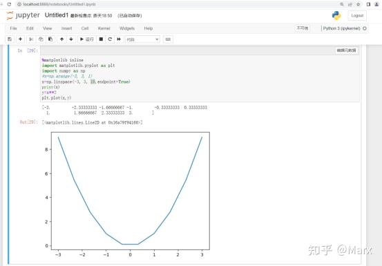Restart the kernel icon
The image size is (382, 266).
click(110, 39)
